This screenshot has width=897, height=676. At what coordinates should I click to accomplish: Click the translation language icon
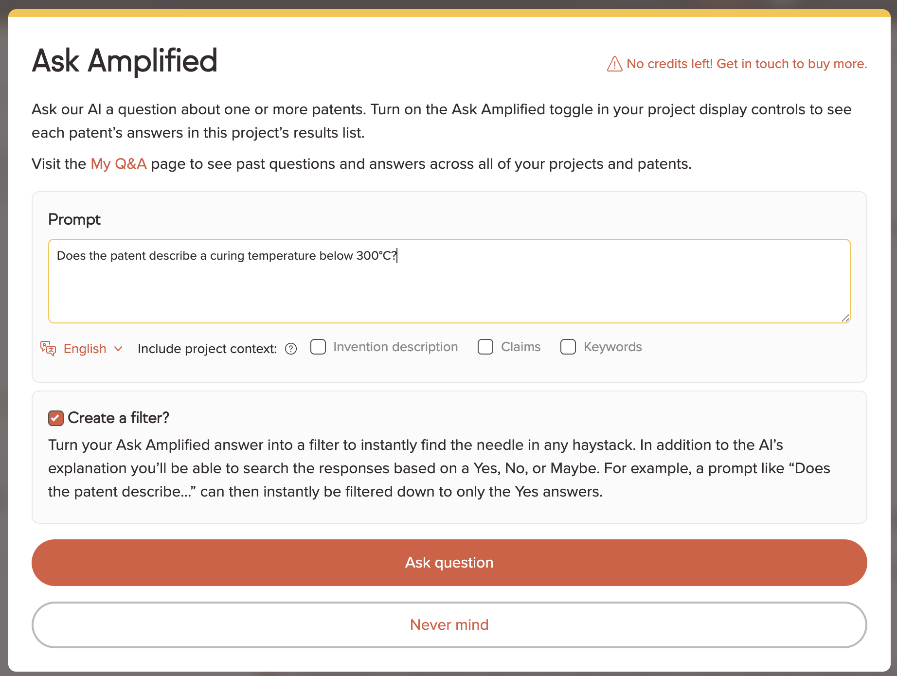tap(48, 348)
